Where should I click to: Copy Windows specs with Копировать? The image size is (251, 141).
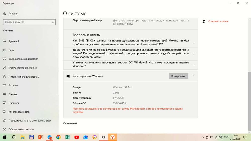click(178, 76)
